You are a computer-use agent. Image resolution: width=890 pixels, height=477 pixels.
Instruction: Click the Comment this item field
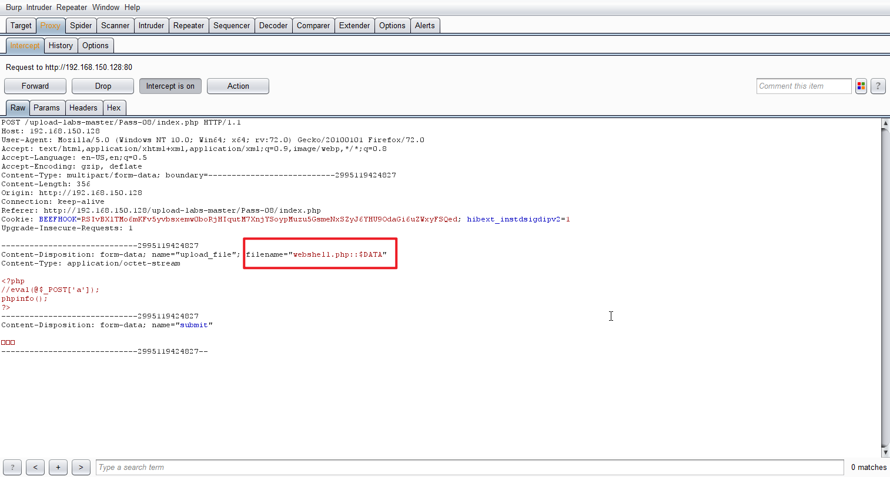click(x=804, y=86)
